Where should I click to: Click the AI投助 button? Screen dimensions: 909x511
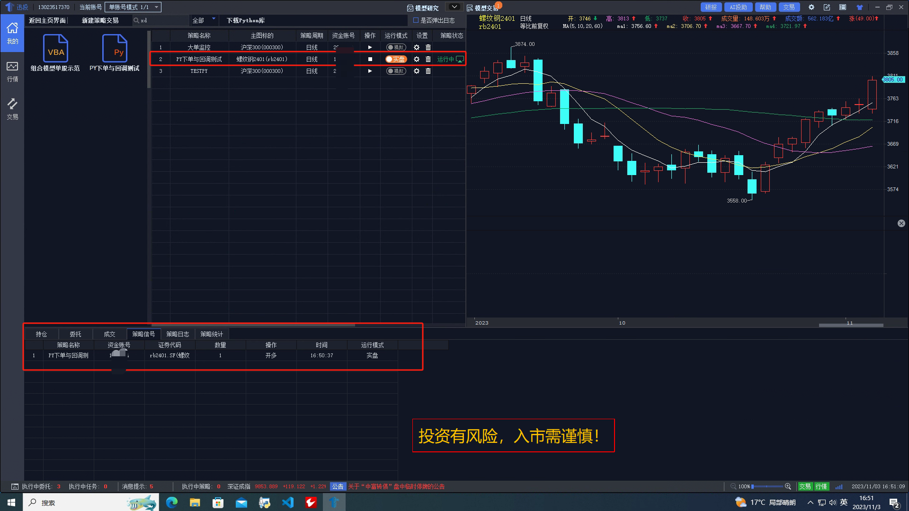738,7
